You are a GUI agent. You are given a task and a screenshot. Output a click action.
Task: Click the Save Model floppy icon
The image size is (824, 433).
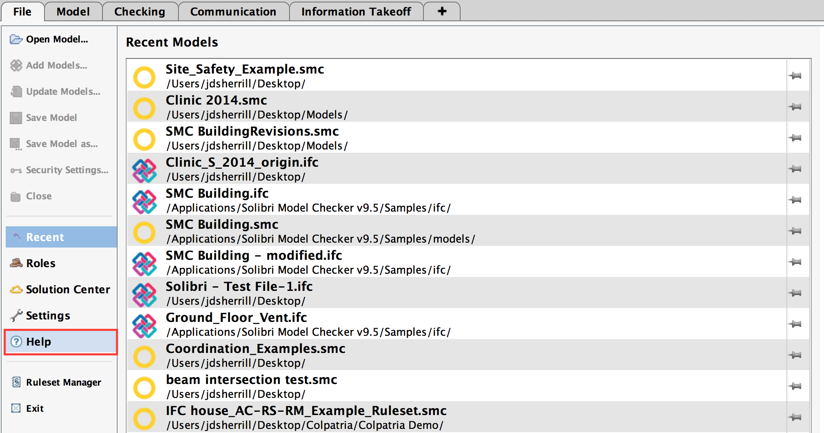(x=16, y=118)
